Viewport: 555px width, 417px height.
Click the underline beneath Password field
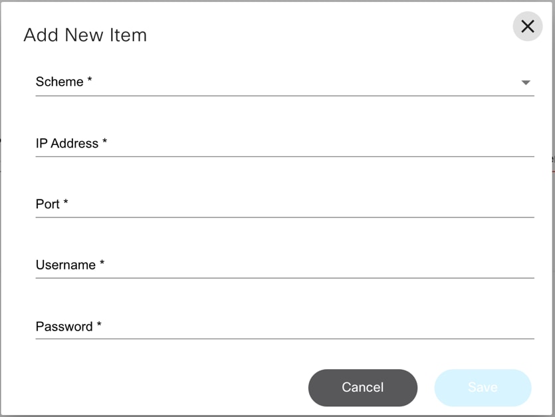point(284,339)
